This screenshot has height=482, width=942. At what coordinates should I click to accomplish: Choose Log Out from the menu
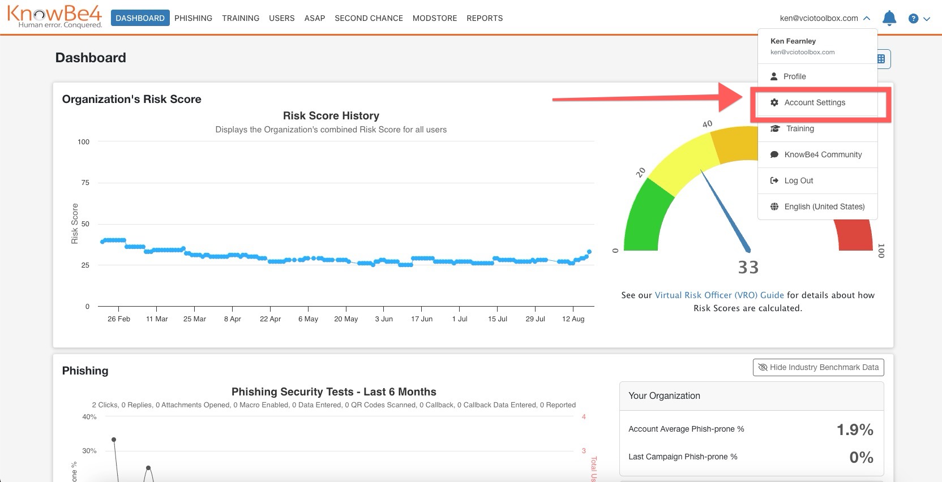817,180
